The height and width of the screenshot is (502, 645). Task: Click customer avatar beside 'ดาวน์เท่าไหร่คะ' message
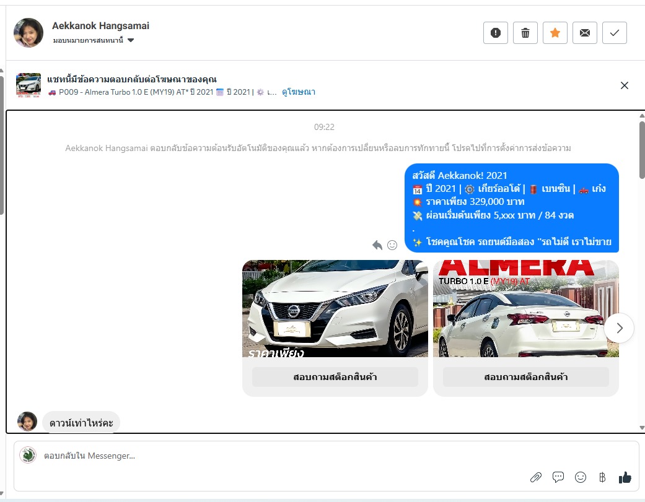27,422
